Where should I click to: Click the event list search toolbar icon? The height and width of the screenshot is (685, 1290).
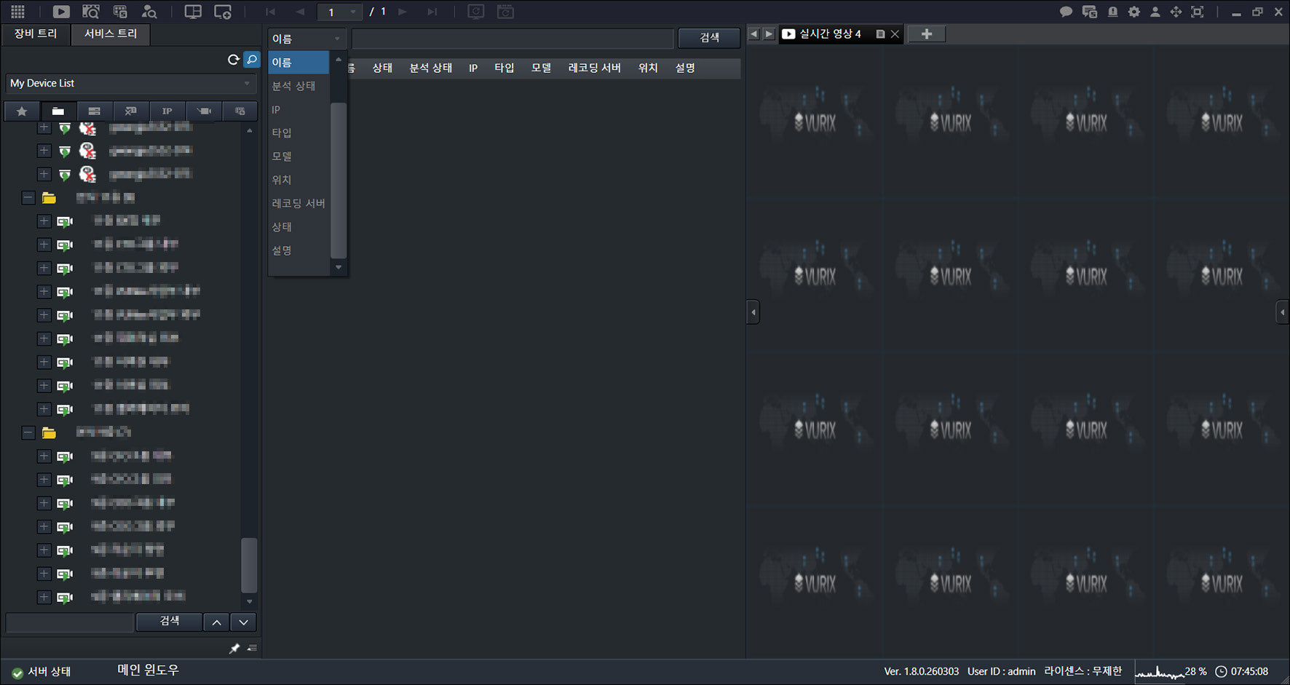120,12
